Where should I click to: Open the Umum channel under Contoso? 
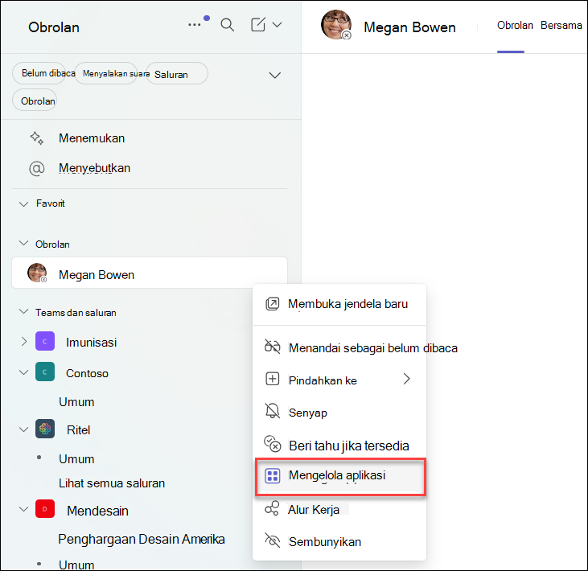click(76, 402)
